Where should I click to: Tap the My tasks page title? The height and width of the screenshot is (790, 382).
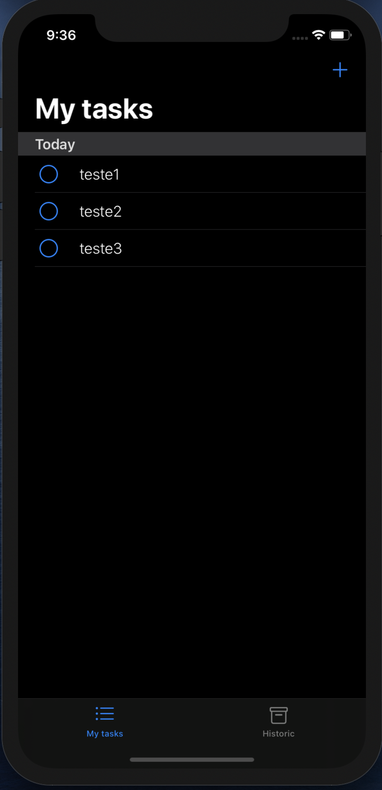94,108
